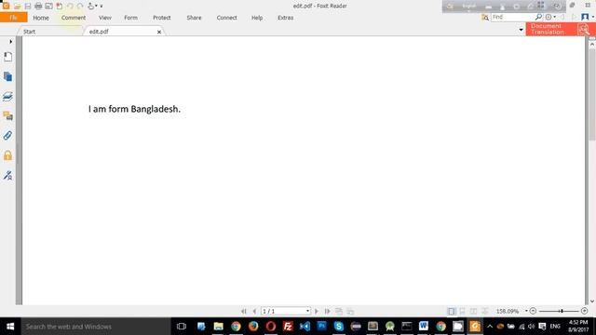Image resolution: width=596 pixels, height=335 pixels.
Task: Expand the dropdown arrow beside the account icon
Action: click(593, 17)
